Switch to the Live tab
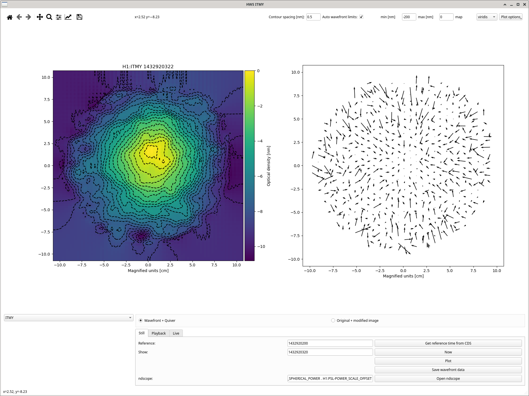Viewport: 529px width, 396px height. pyautogui.click(x=176, y=333)
